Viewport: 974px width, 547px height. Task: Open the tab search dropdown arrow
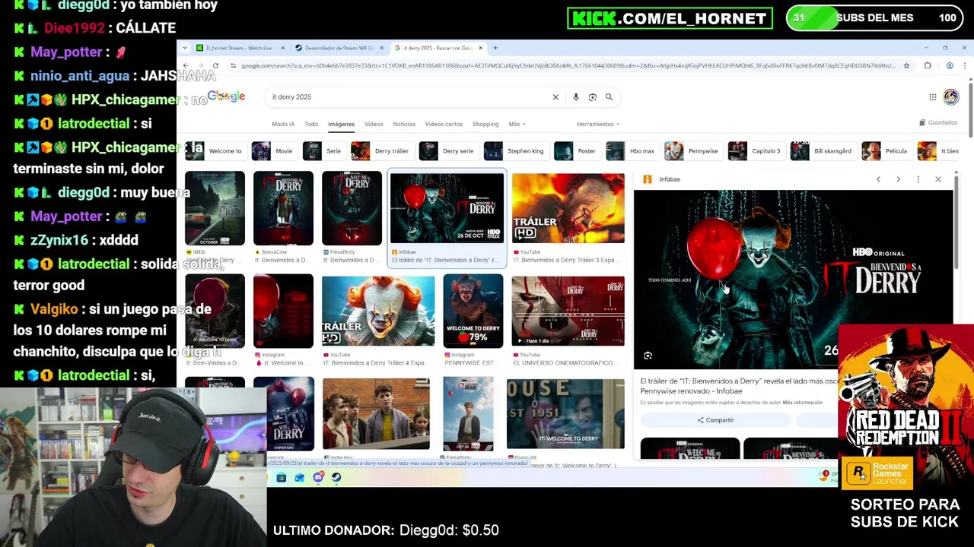(x=184, y=48)
